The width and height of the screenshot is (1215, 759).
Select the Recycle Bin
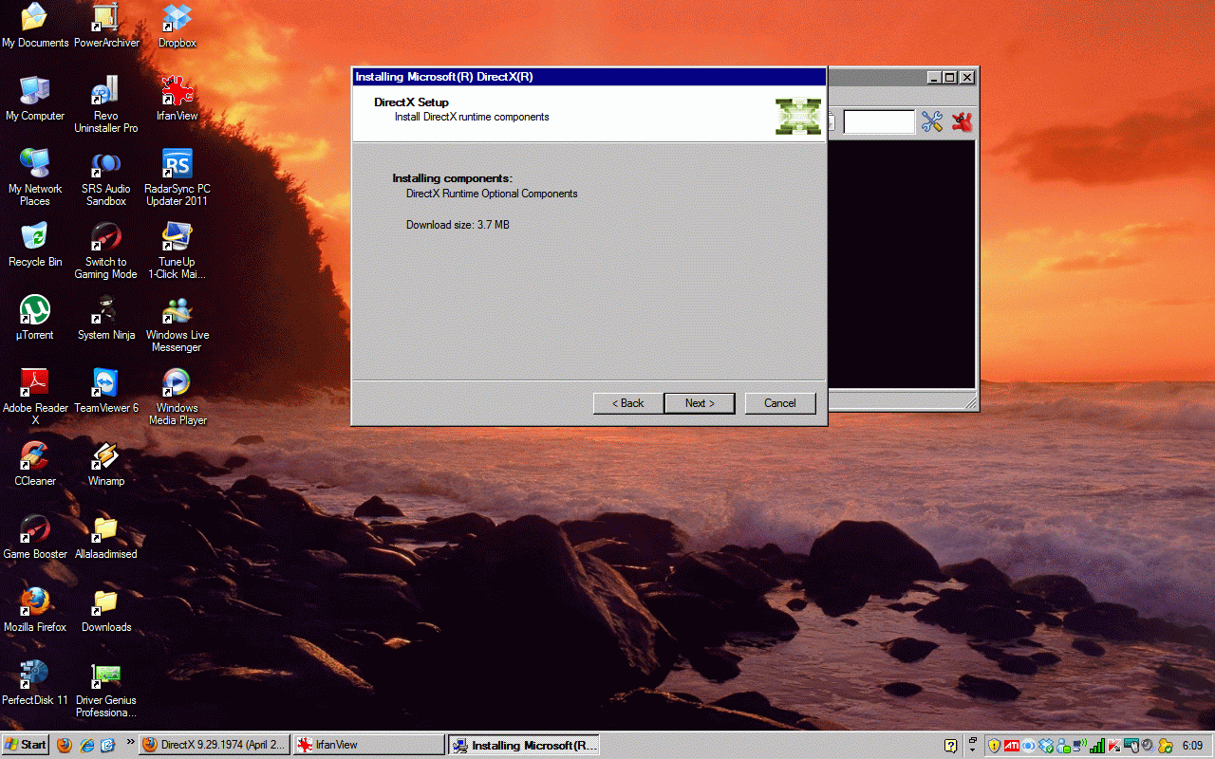pos(35,245)
